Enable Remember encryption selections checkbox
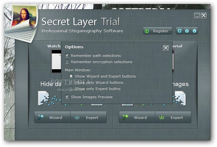Screen dimensions: 217x147 click(x=67, y=62)
